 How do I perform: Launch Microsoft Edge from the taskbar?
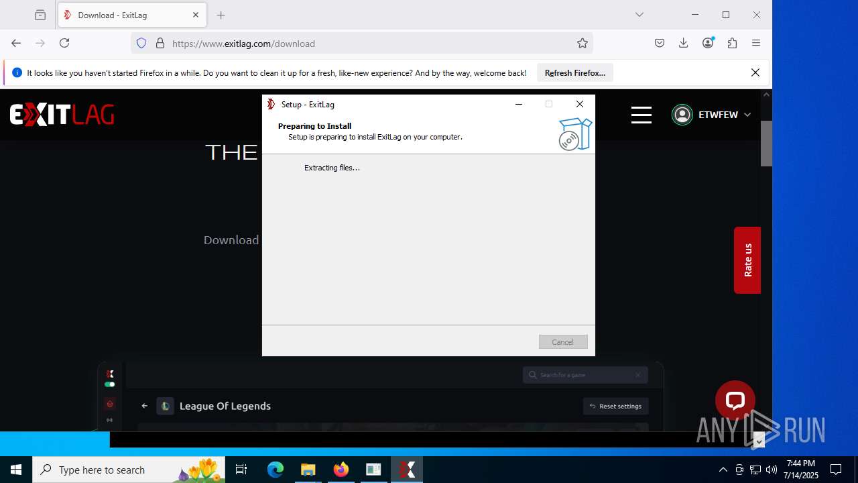275,470
